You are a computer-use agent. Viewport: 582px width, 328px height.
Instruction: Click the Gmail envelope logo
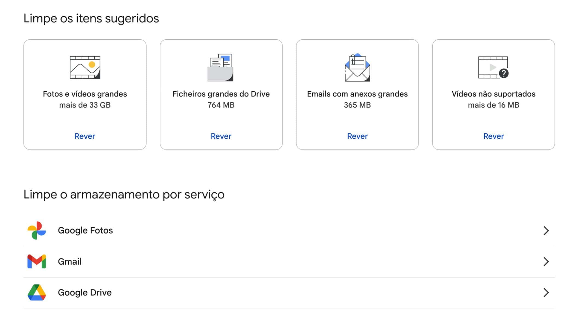pos(37,262)
